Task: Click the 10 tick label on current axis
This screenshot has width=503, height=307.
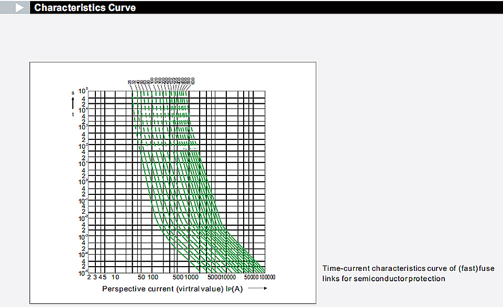Action: (115, 277)
